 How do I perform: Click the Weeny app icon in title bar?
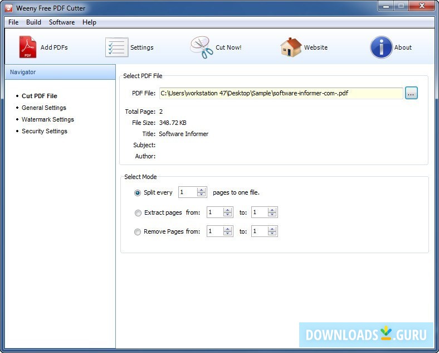pos(9,8)
